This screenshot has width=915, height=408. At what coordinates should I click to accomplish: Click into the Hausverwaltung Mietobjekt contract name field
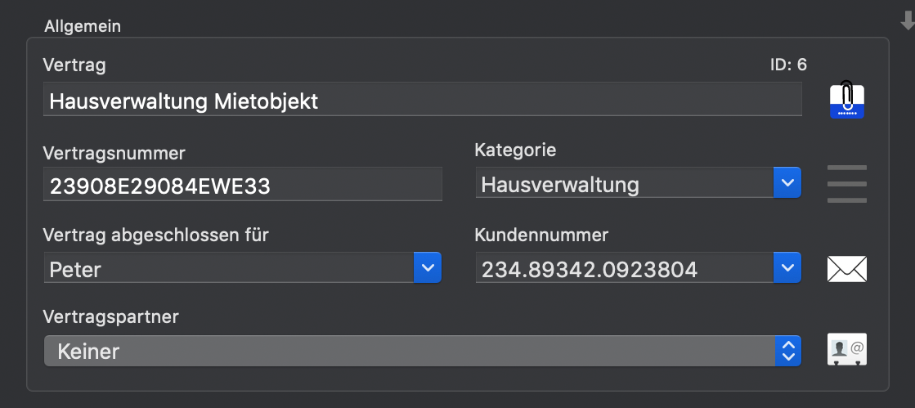tap(423, 99)
